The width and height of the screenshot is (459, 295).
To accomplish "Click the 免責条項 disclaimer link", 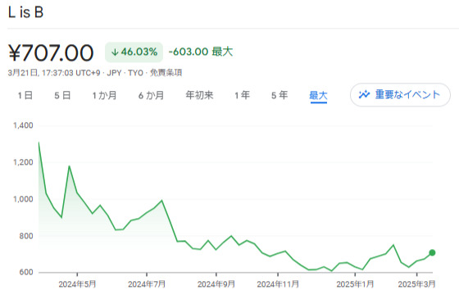I will (x=166, y=73).
